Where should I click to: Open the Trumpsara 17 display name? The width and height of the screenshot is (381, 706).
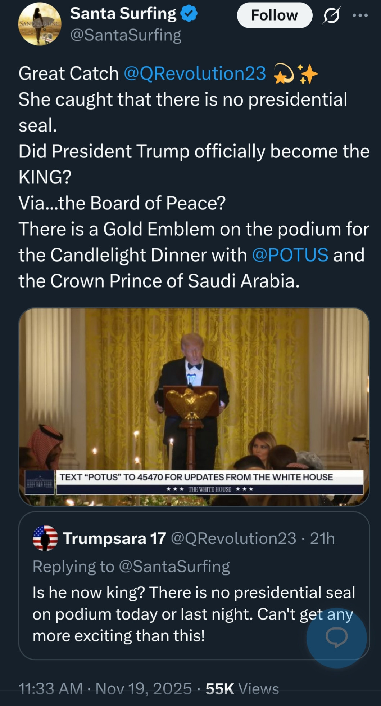click(x=114, y=538)
